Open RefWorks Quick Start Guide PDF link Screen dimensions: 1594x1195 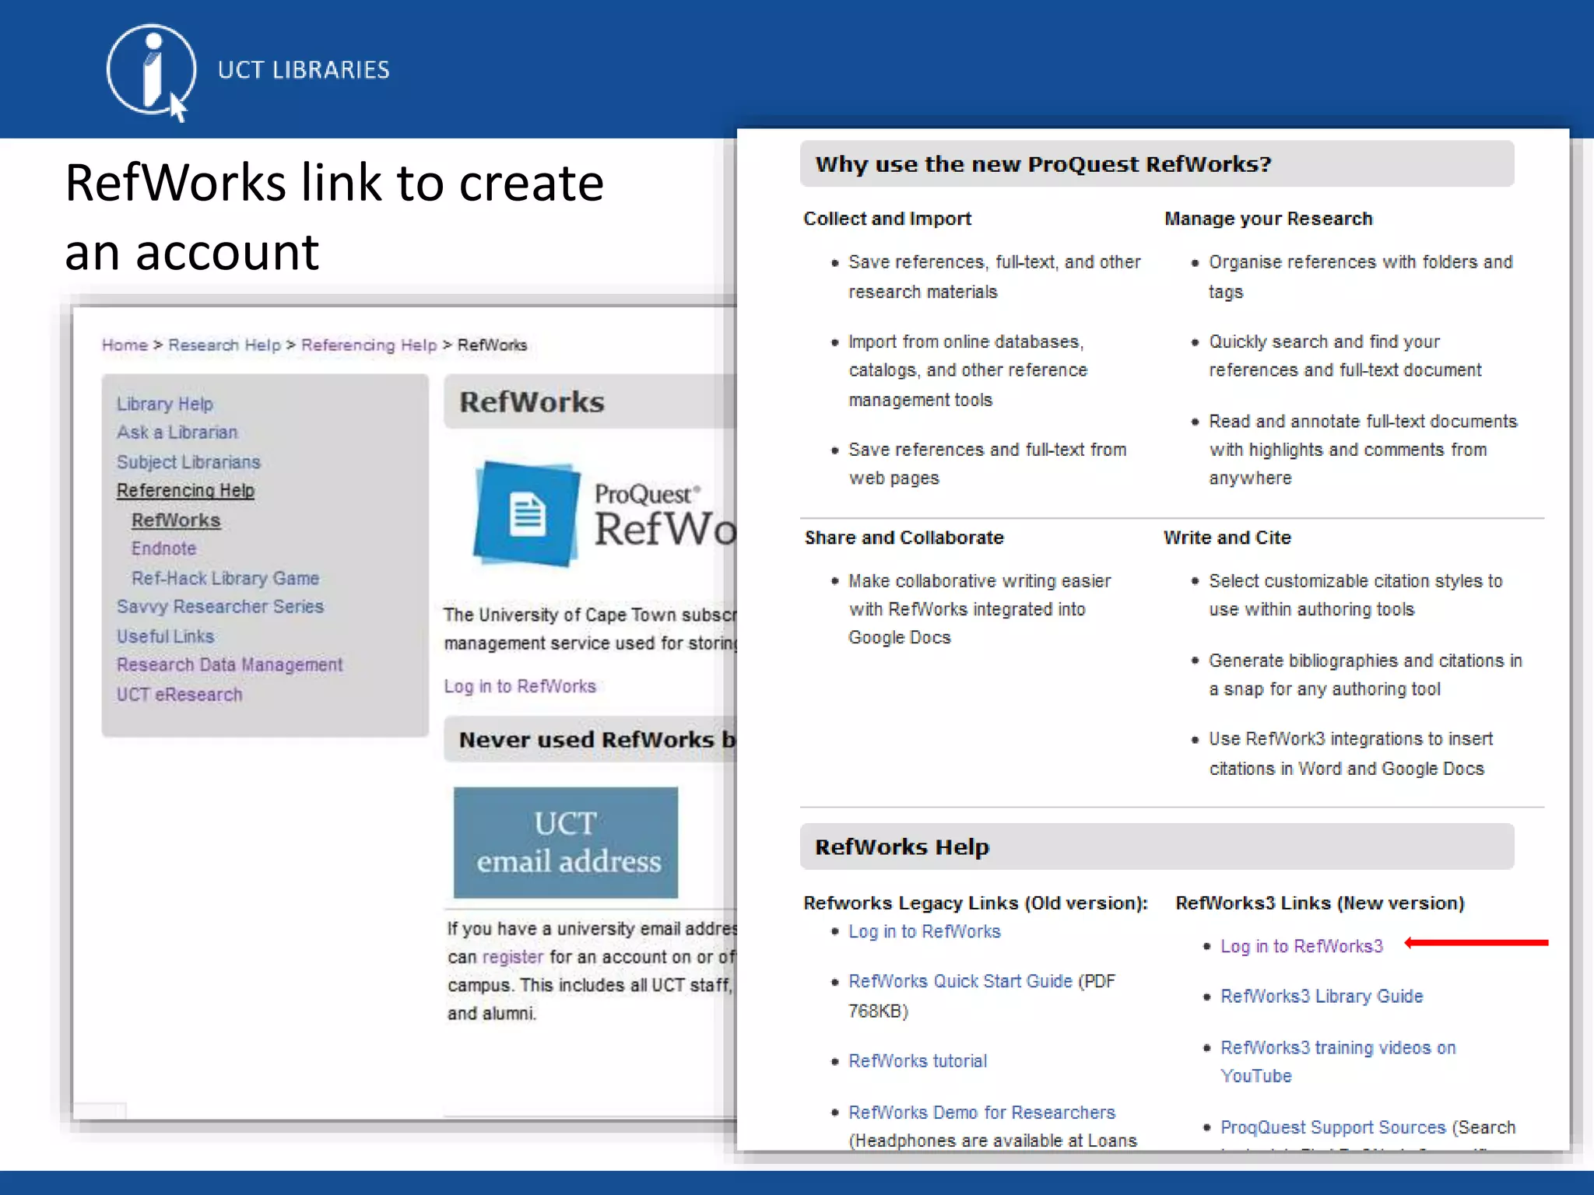pos(960,981)
